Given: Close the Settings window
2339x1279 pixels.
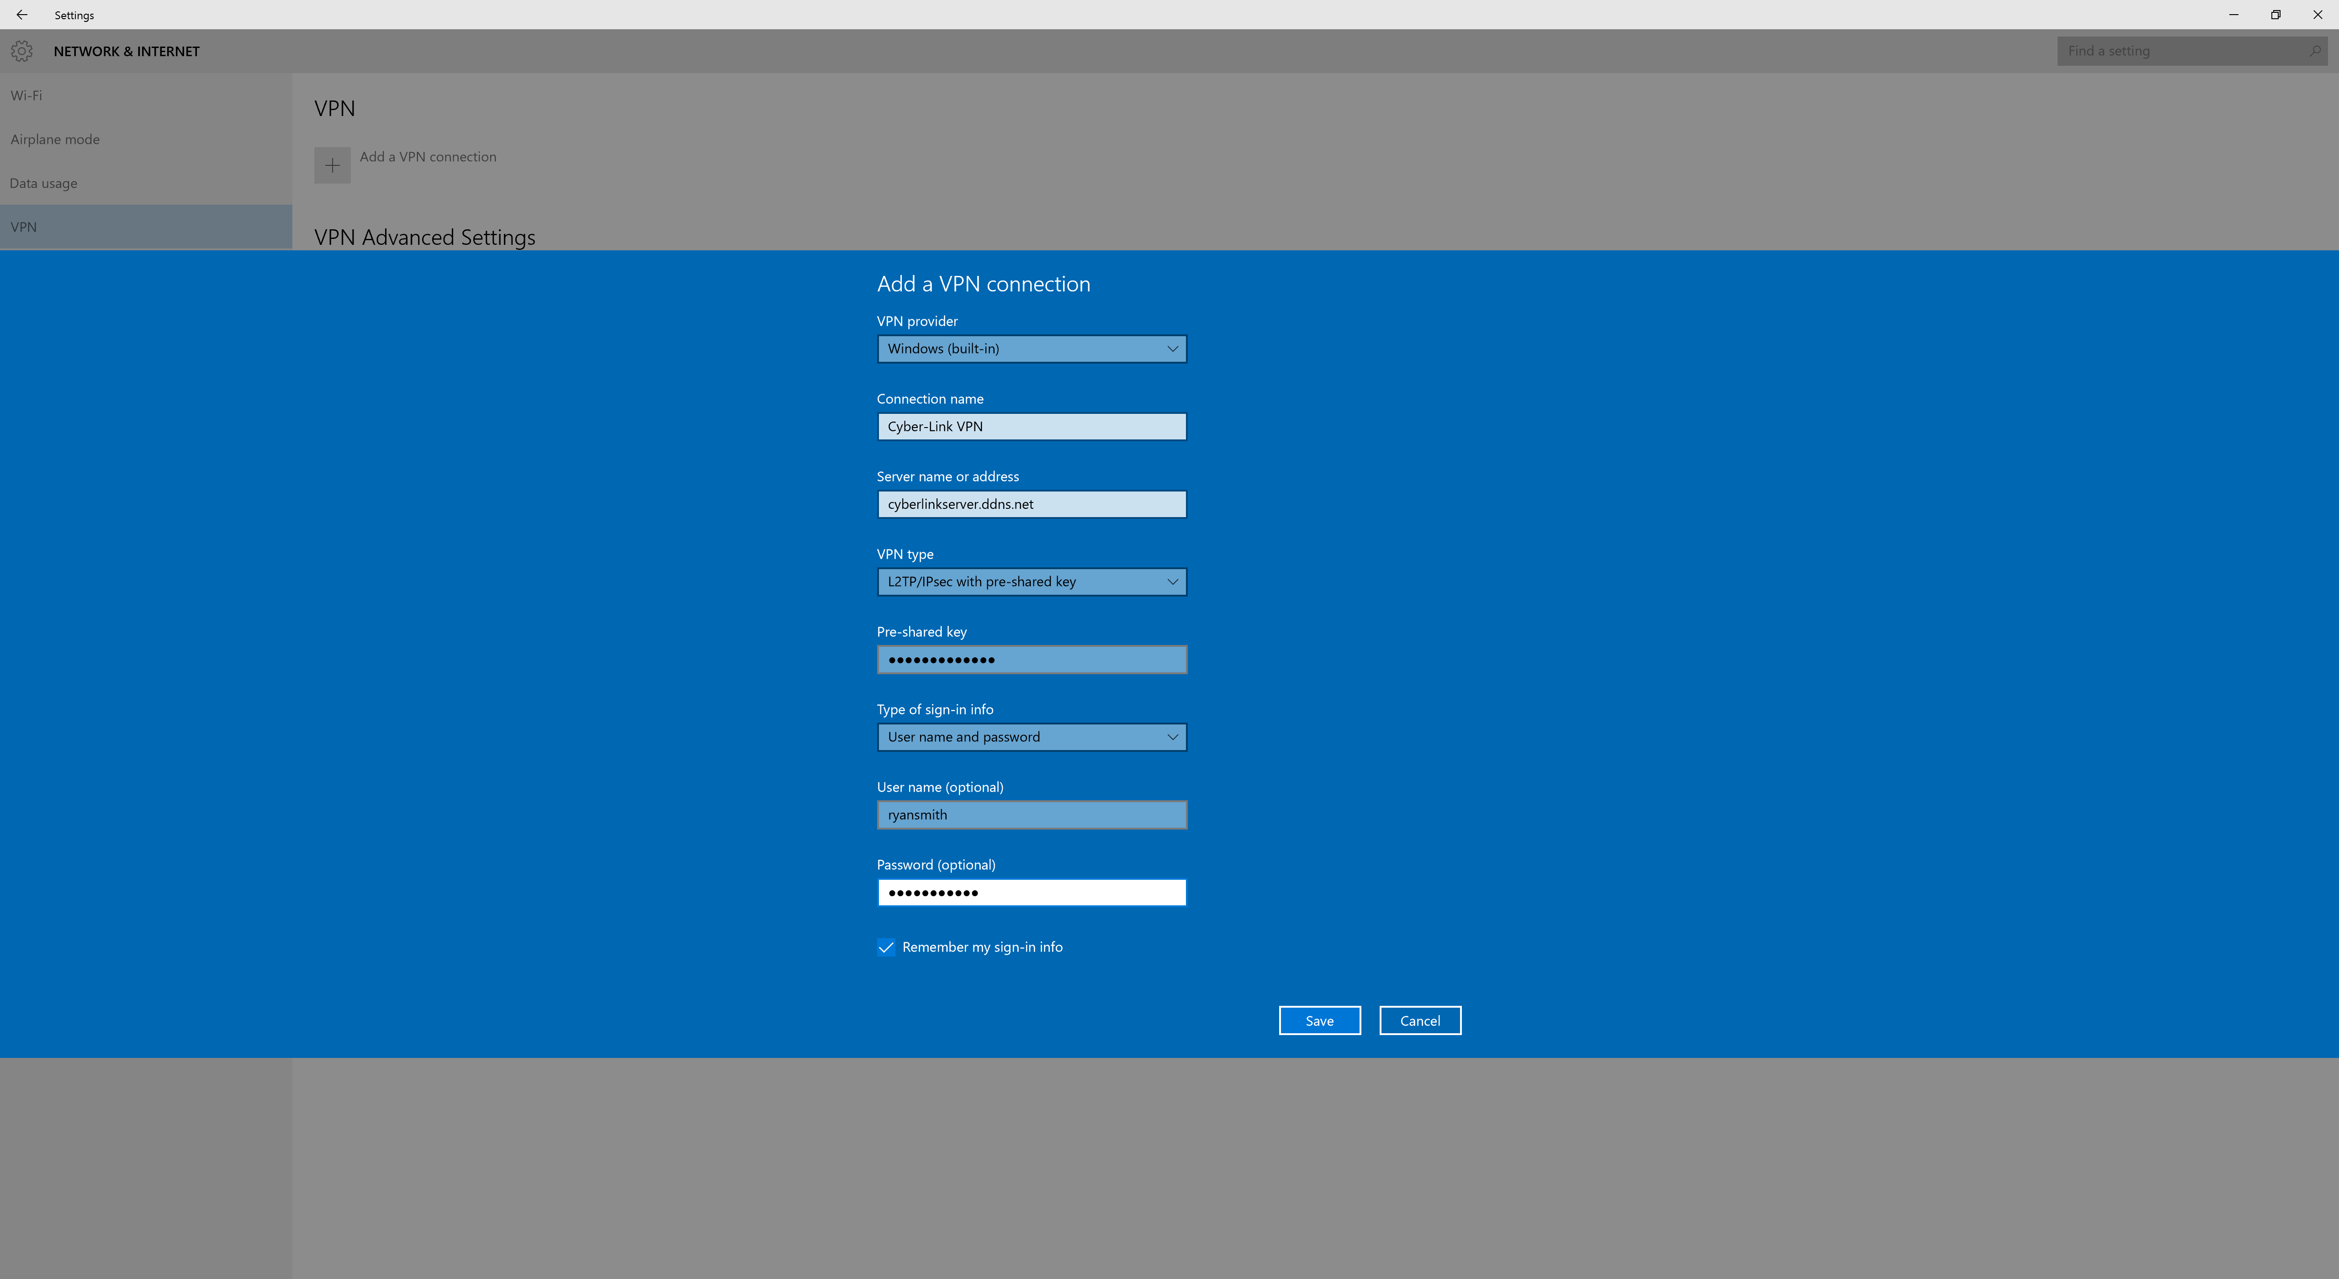Looking at the screenshot, I should click(2317, 15).
